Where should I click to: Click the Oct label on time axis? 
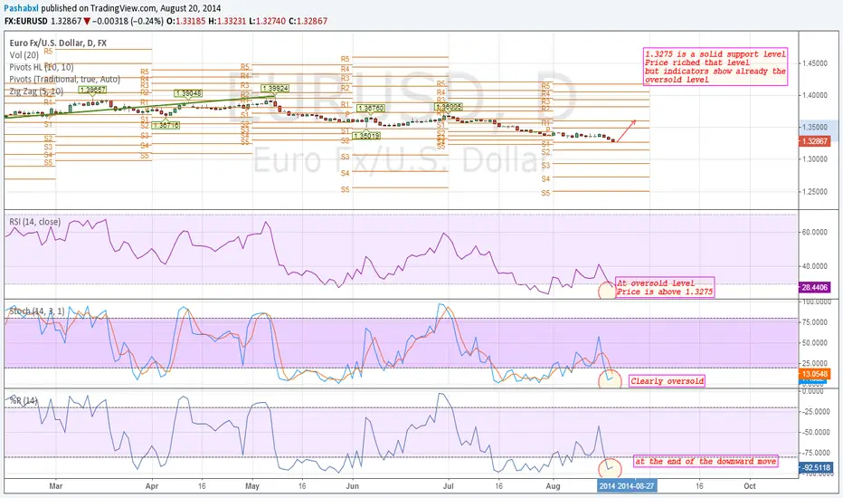[750, 485]
